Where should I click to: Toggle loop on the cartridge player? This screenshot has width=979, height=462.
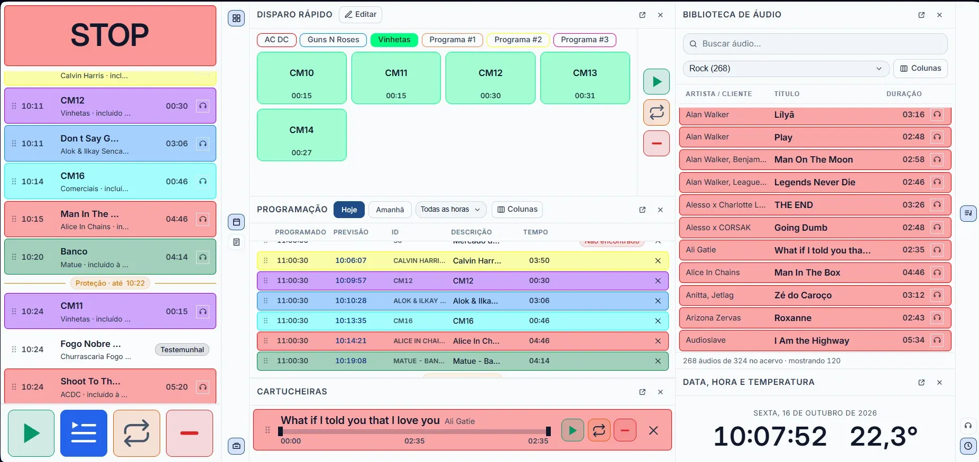[599, 430]
